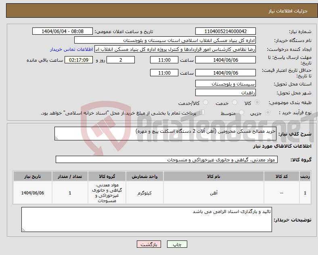Click the price validity date 1404/09/06 field
The width and height of the screenshot is (318, 255).
click(226, 73)
